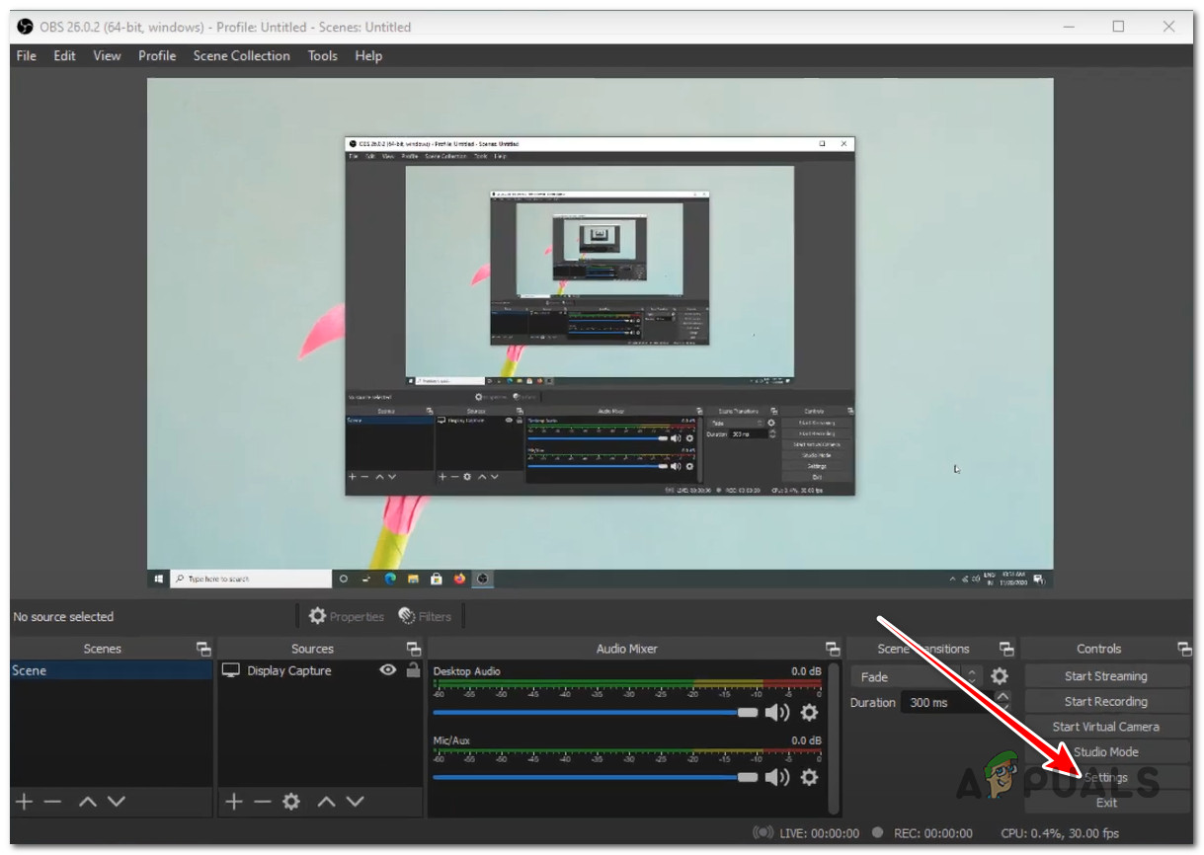Click the Duration 300 ms field

948,702
